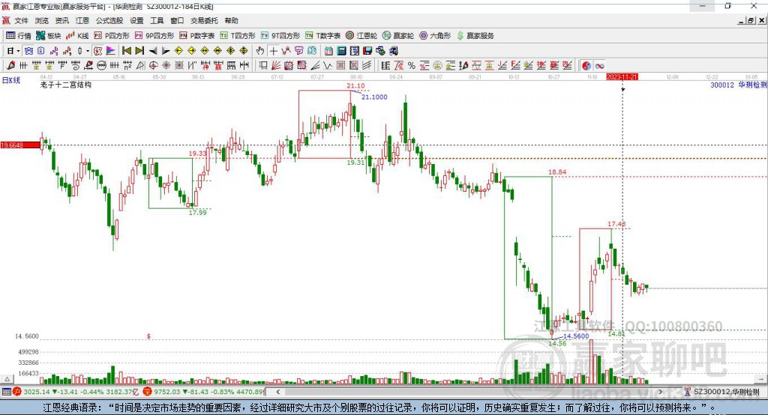This screenshot has width=768, height=415.
Task: Jump to first bar icon
Action: tap(126, 51)
